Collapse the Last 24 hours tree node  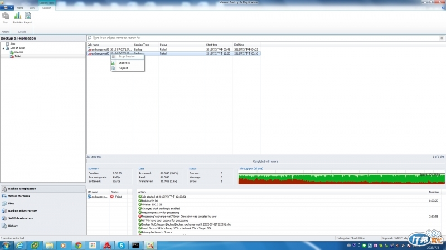(x=3, y=48)
